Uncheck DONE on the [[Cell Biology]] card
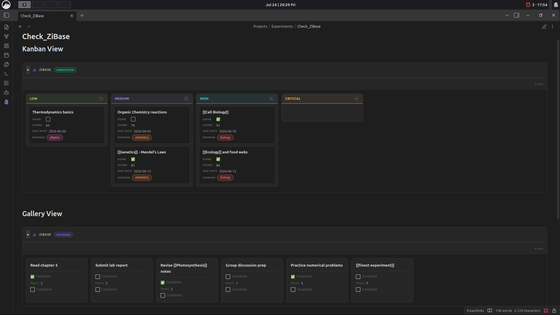This screenshot has height=315, width=560. tap(218, 119)
